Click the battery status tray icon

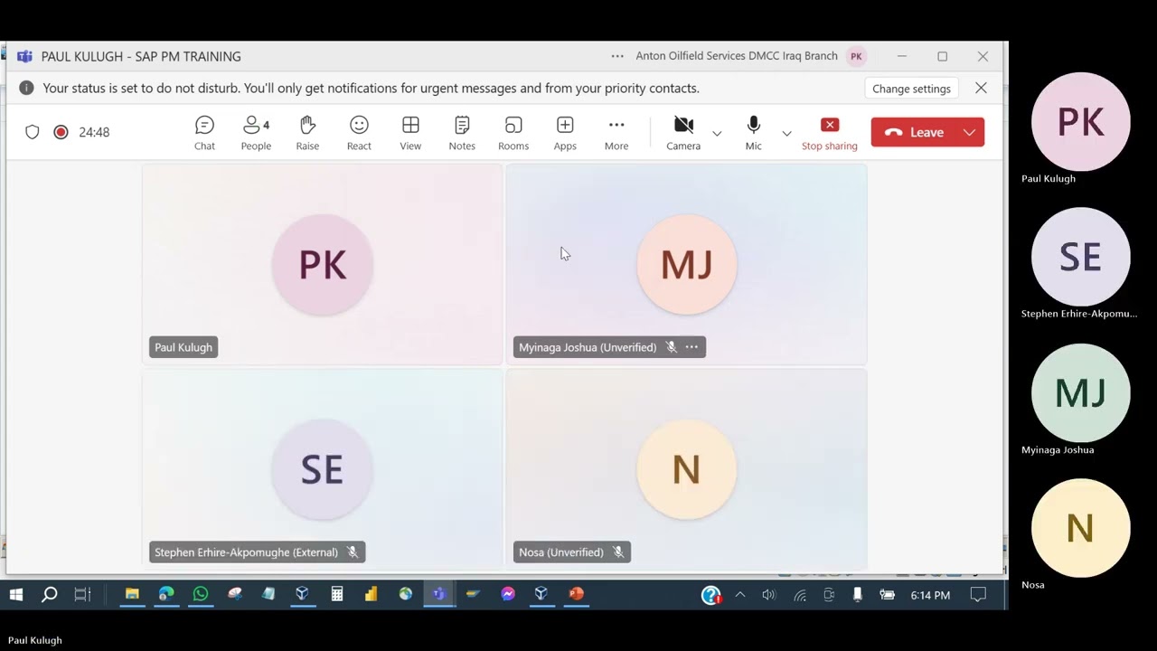[888, 595]
